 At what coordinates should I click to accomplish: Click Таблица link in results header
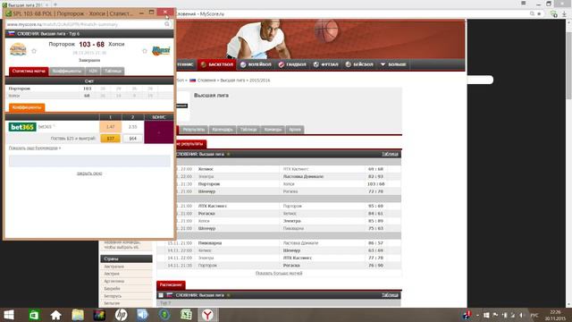390,154
